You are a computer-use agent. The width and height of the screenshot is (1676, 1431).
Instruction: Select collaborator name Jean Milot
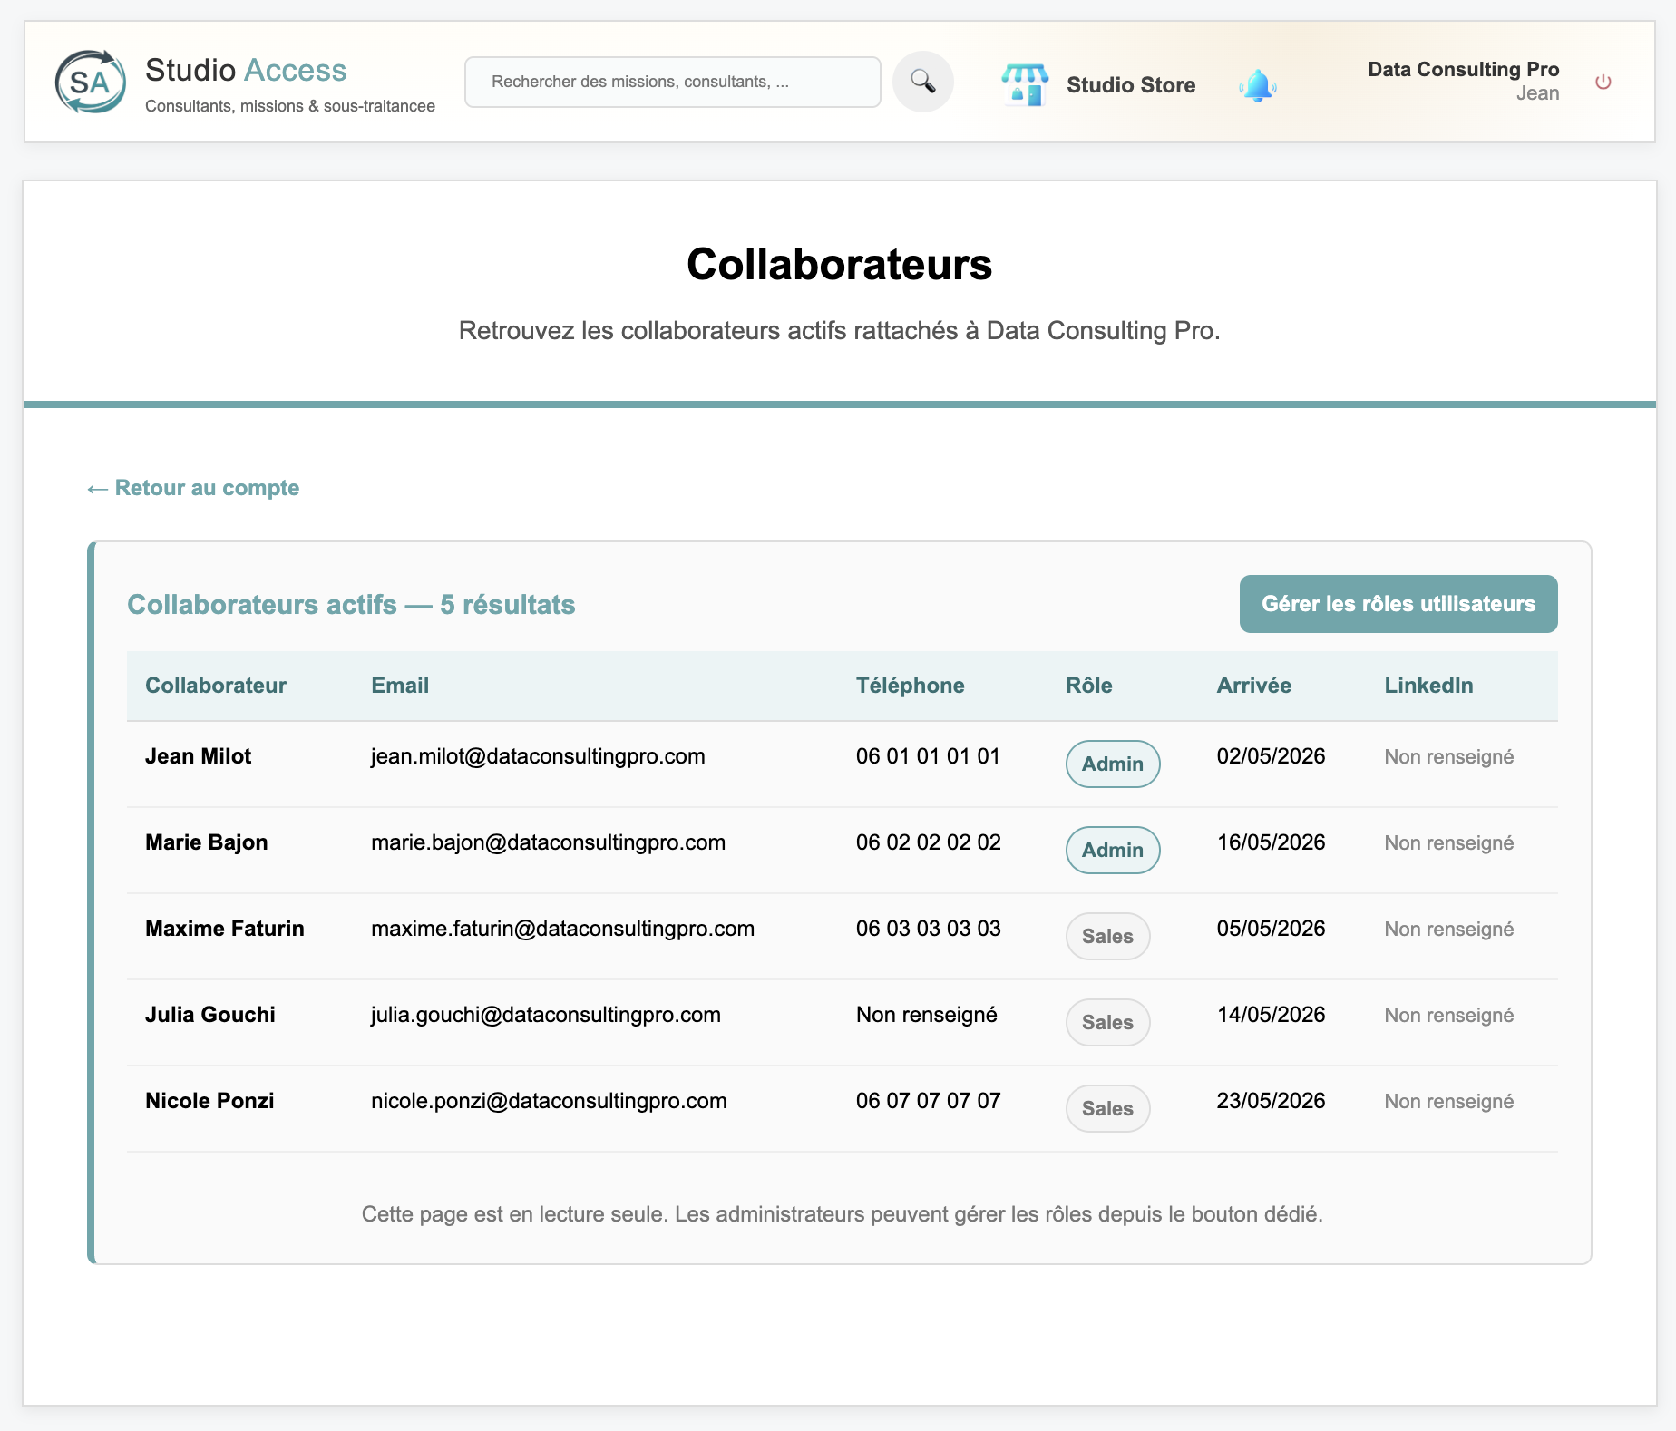click(x=198, y=756)
